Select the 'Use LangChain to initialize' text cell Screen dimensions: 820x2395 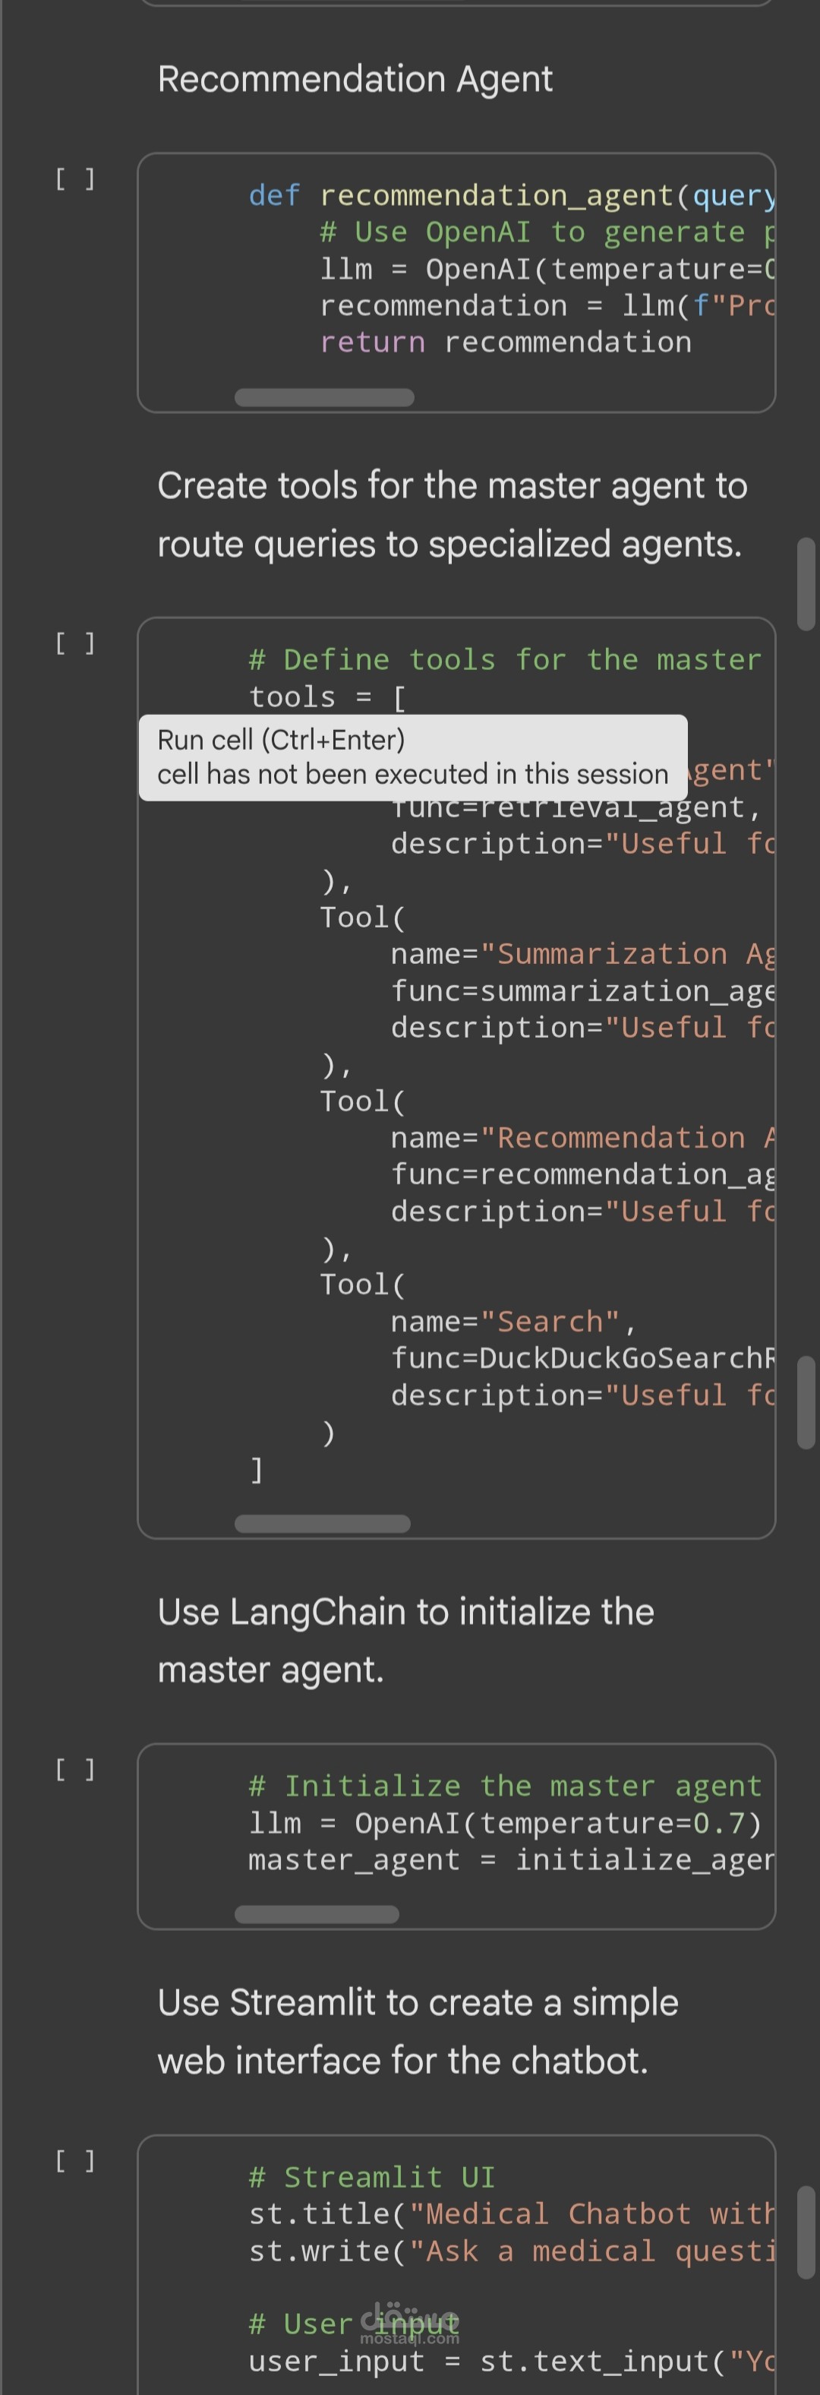tap(405, 1641)
